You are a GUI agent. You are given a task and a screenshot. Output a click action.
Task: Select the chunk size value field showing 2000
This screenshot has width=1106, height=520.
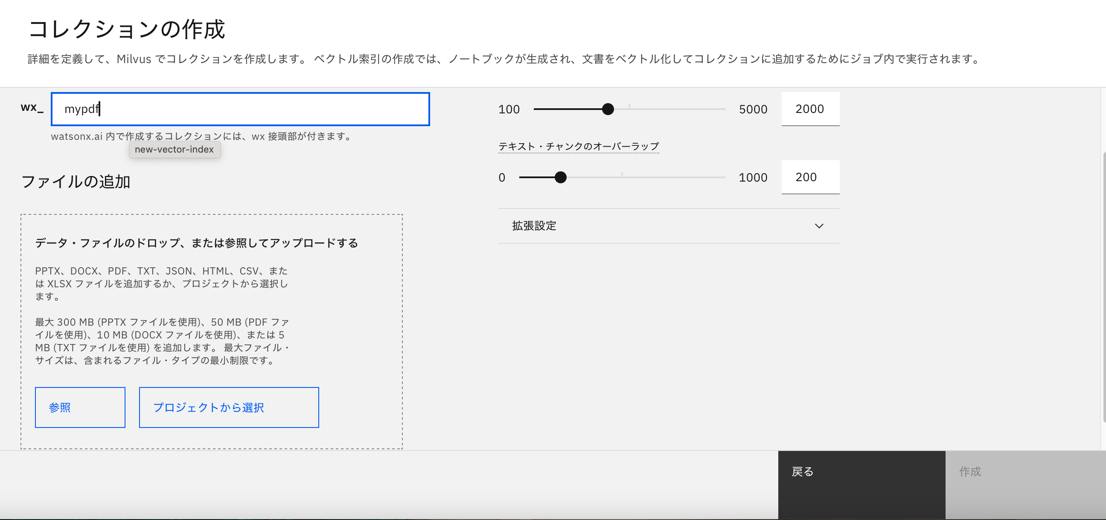click(810, 109)
